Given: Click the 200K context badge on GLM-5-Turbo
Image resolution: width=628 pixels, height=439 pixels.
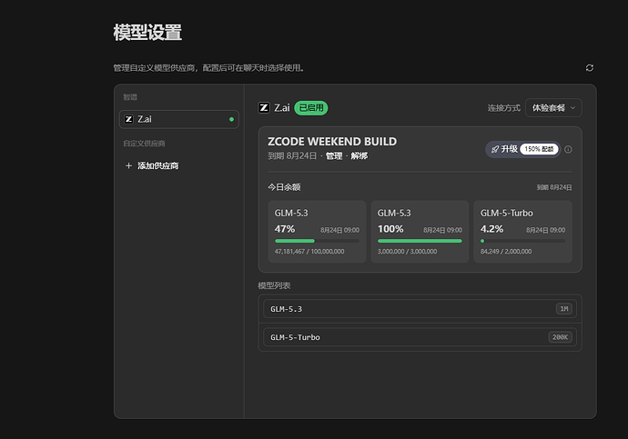Looking at the screenshot, I should [x=560, y=337].
